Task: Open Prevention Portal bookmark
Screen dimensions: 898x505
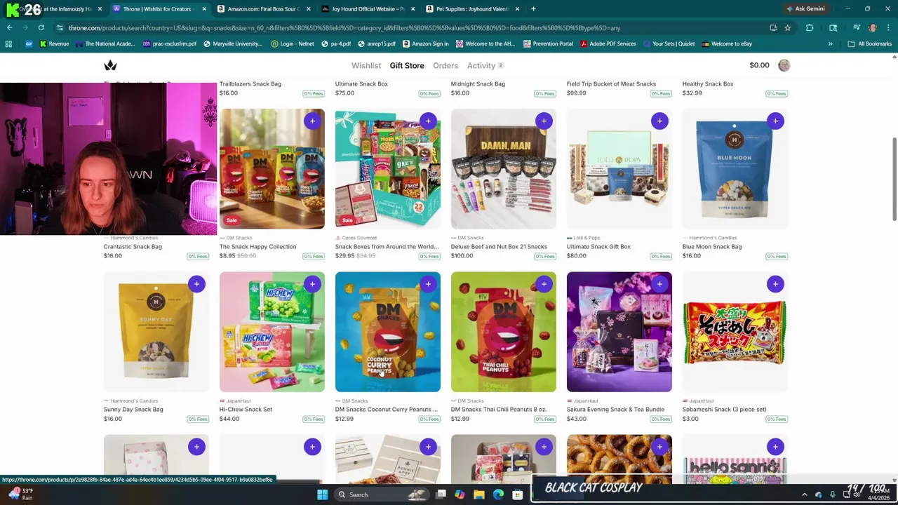Action: 547,43
